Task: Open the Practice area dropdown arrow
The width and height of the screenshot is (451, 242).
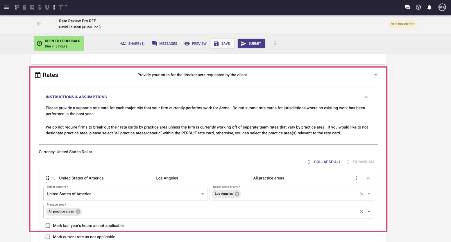Action: pos(369,212)
